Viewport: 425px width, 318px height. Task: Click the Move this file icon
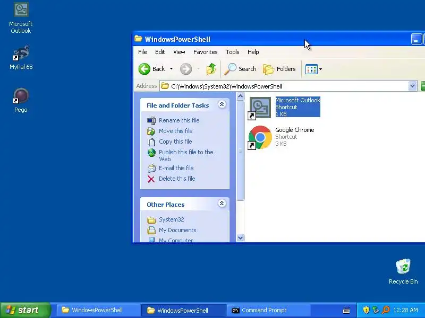pyautogui.click(x=151, y=131)
